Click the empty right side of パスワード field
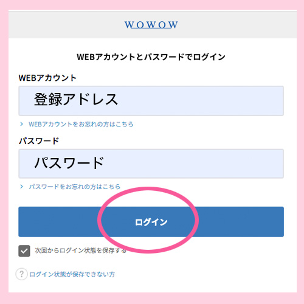304x304 pixels. pyautogui.click(x=223, y=164)
